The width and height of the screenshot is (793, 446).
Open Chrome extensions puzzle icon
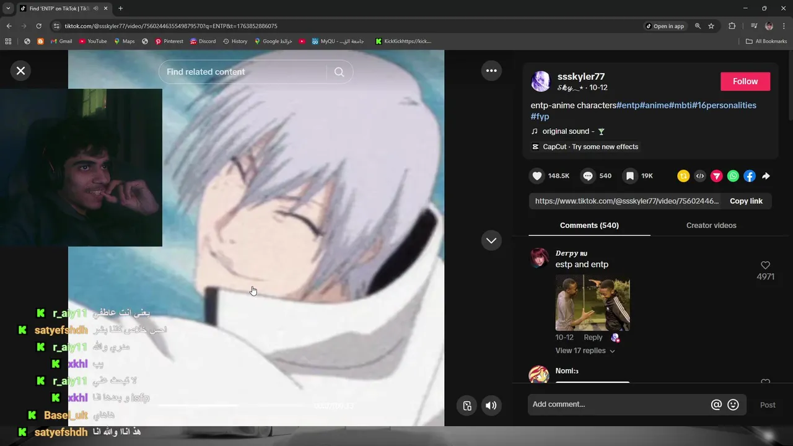pyautogui.click(x=732, y=26)
